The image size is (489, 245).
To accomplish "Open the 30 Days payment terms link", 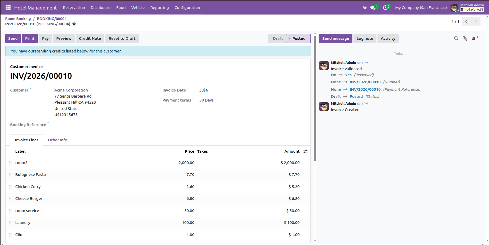I will (x=207, y=100).
